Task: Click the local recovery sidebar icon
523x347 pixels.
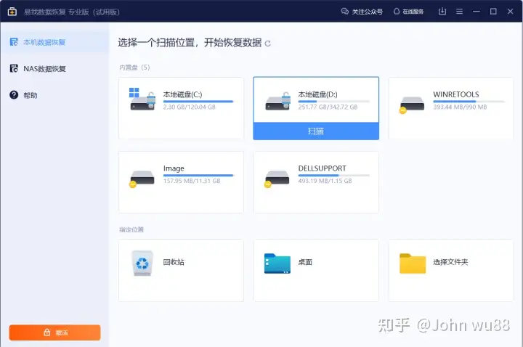Action: [14, 42]
